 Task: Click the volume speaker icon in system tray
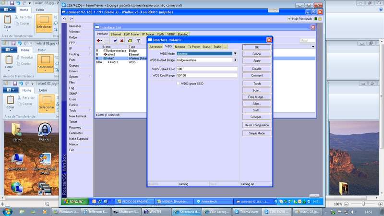353,212
